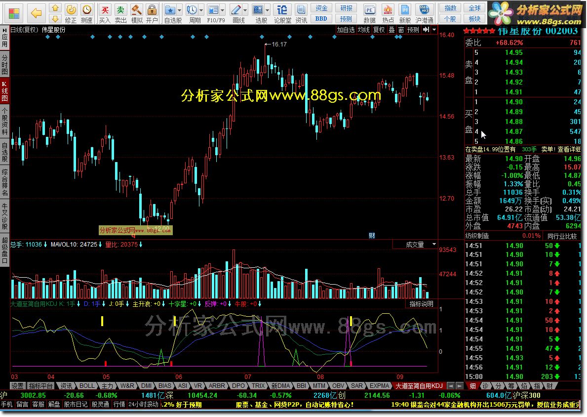
Task: Click the 开户 open account lock icon
Action: (152, 10)
